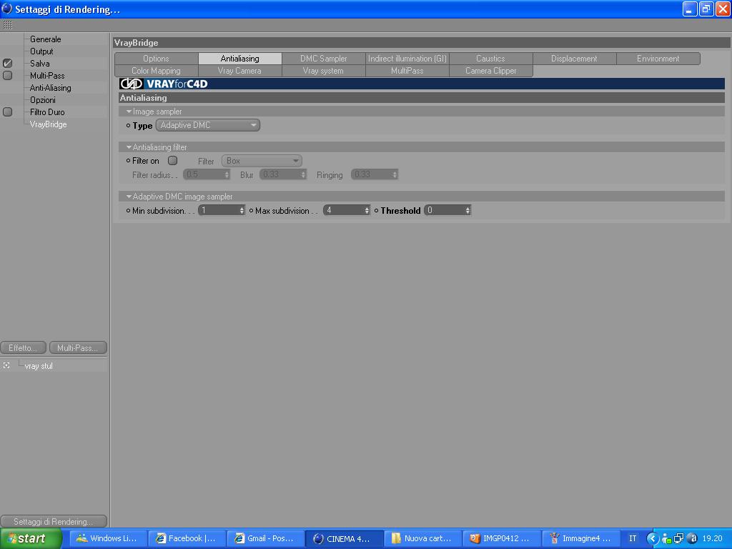Open the Windows start menu
This screenshot has height=549, width=732.
[31, 538]
